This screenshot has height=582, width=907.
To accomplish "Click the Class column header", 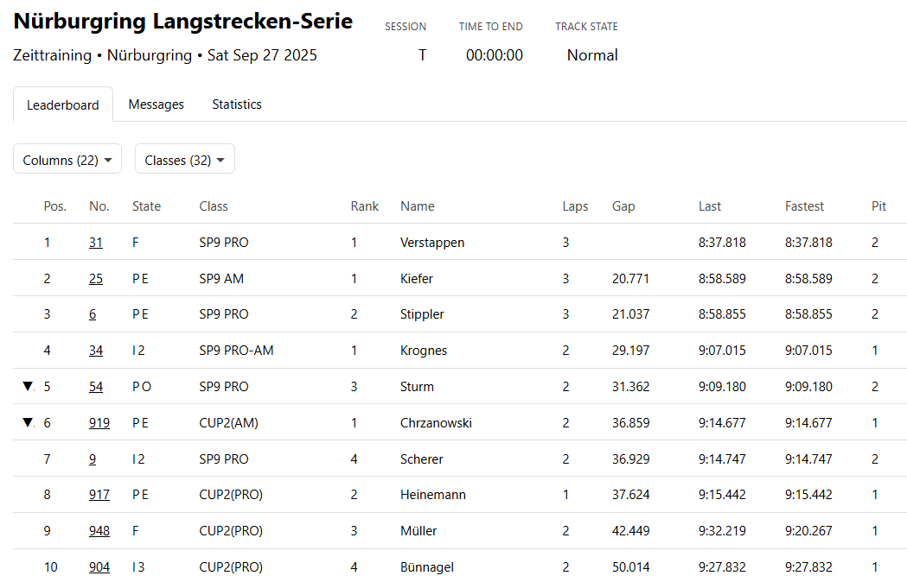I will pos(214,206).
